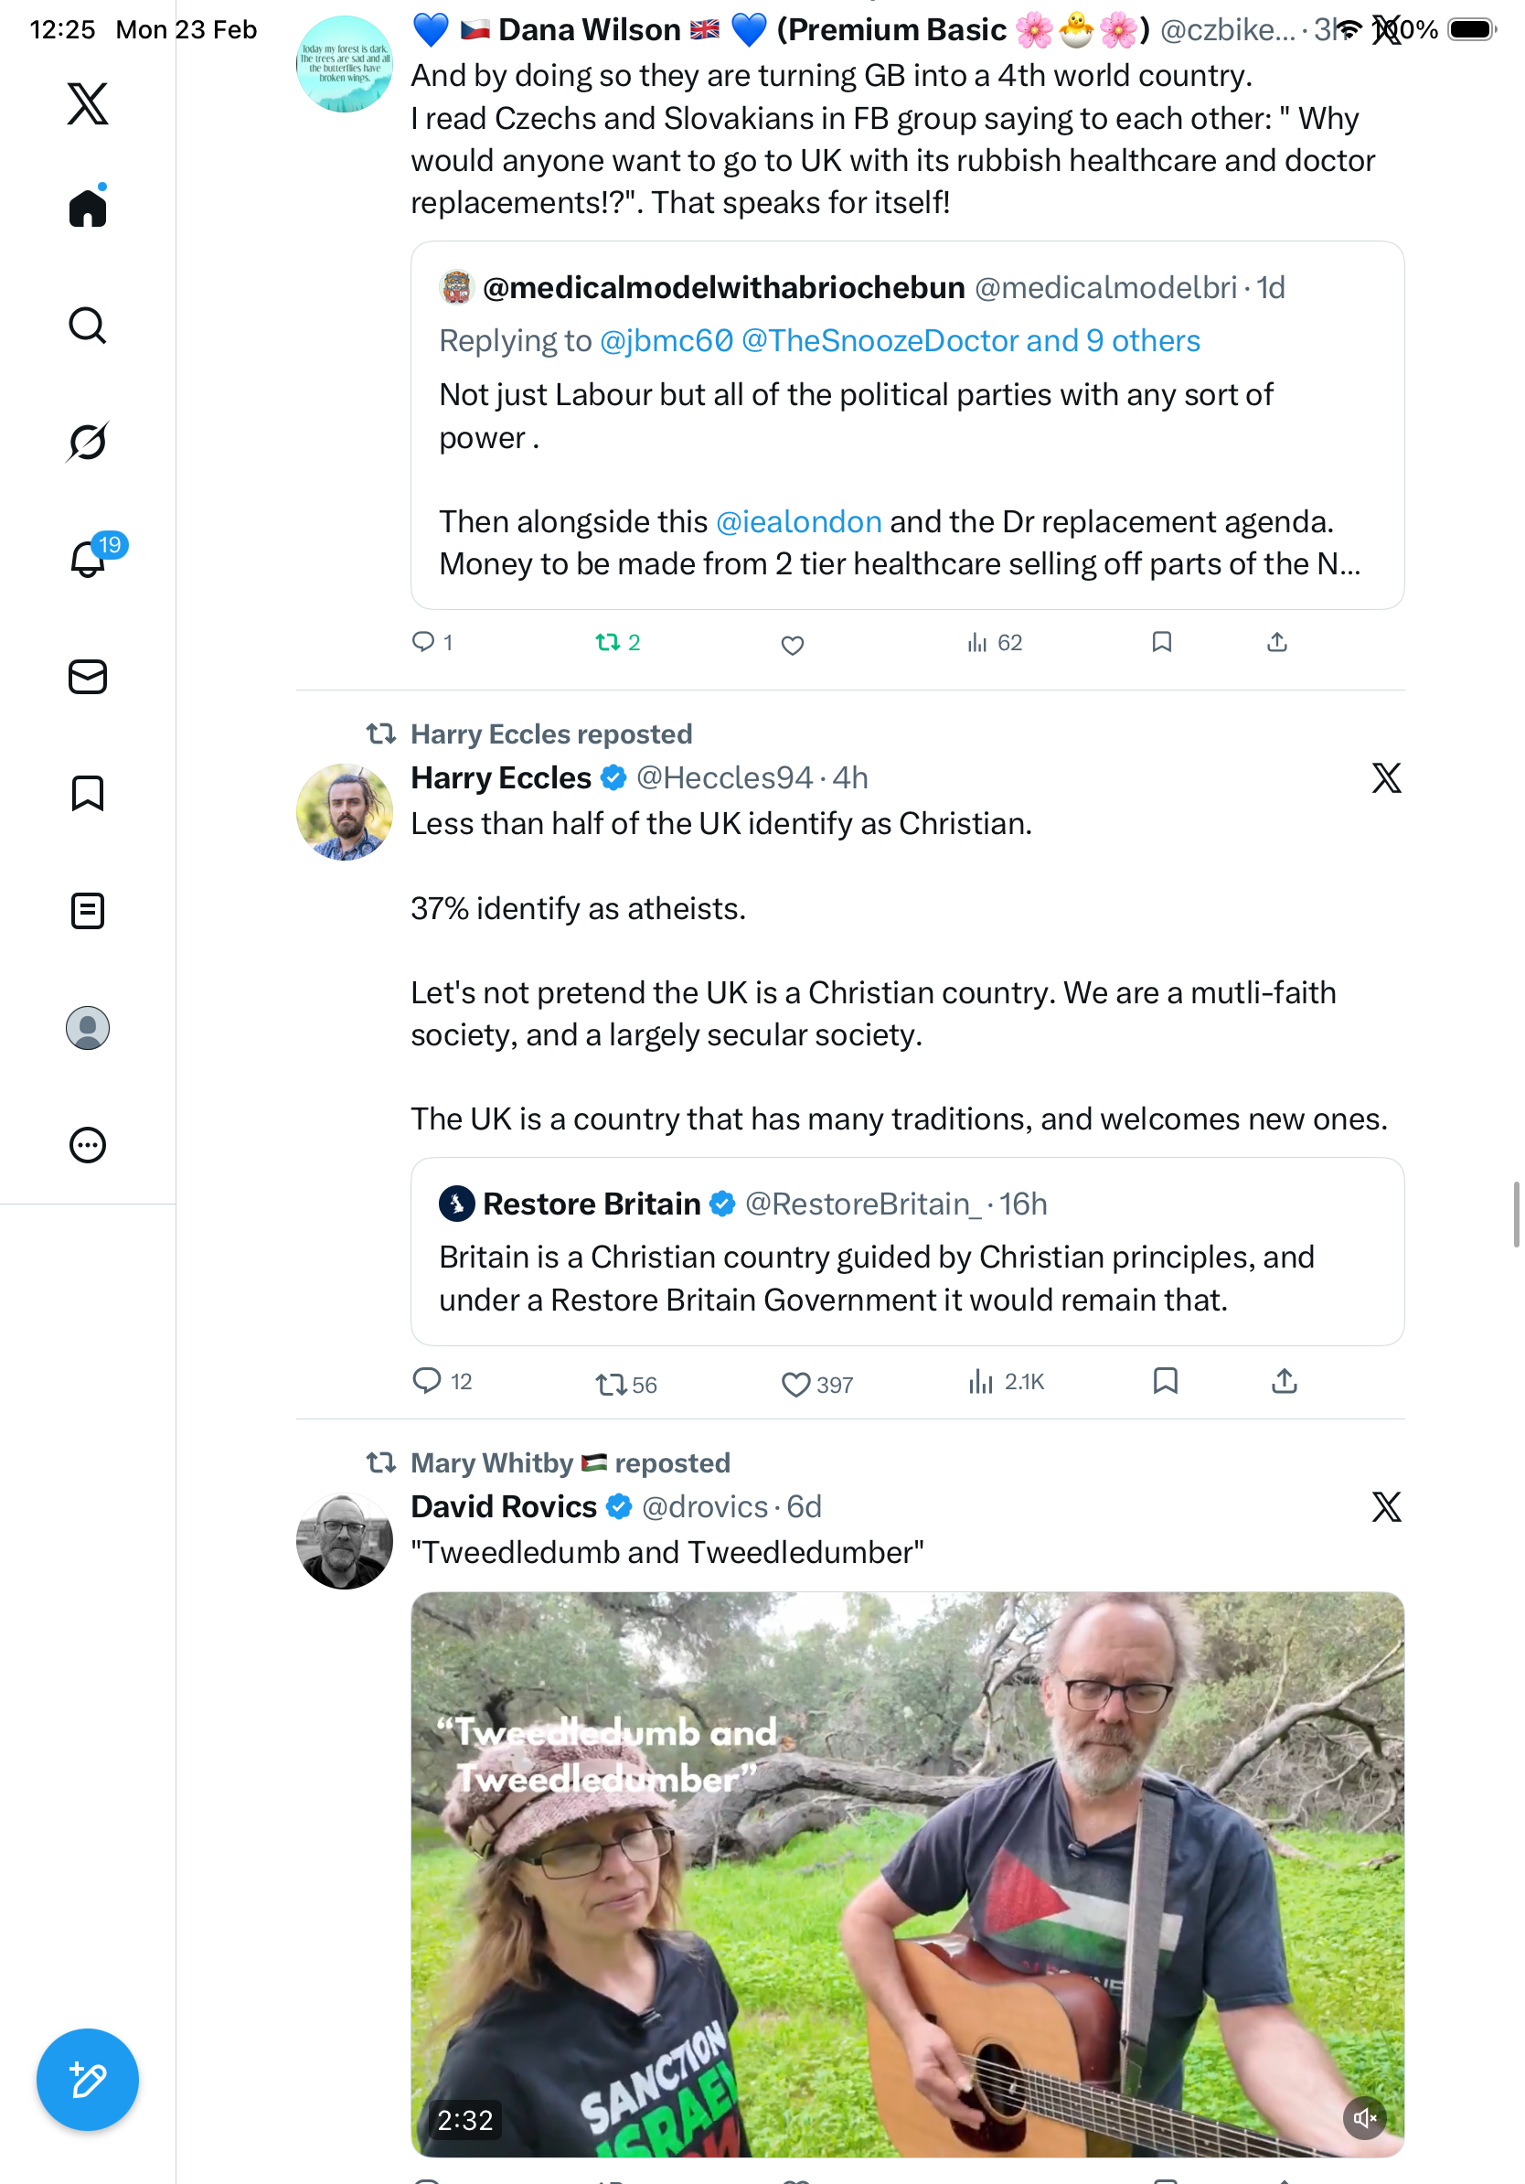Open Grok menu on Harry Eccles' post
The width and height of the screenshot is (1525, 2184).
[1386, 778]
